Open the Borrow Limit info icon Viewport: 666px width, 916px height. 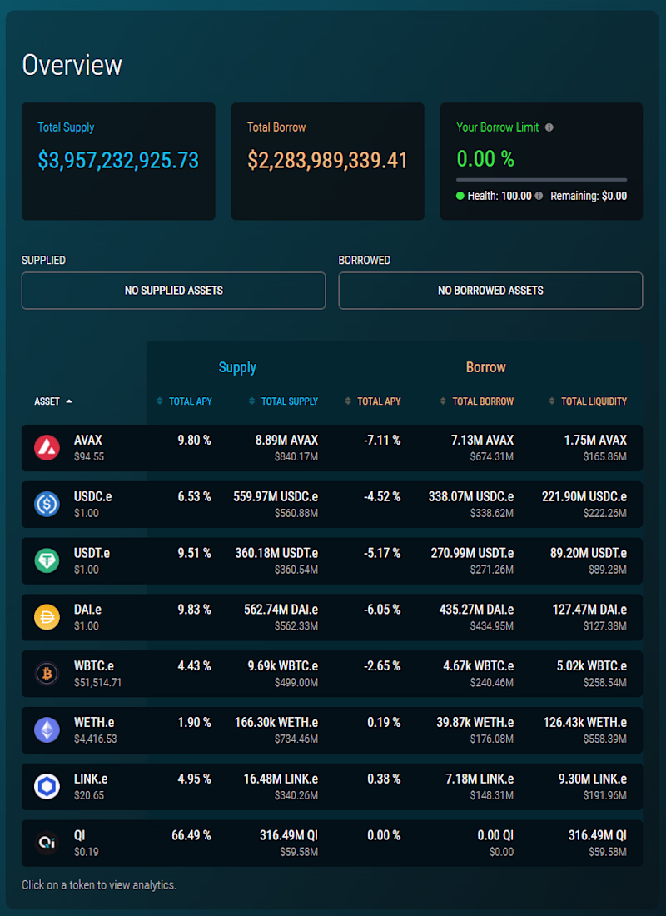pos(549,127)
